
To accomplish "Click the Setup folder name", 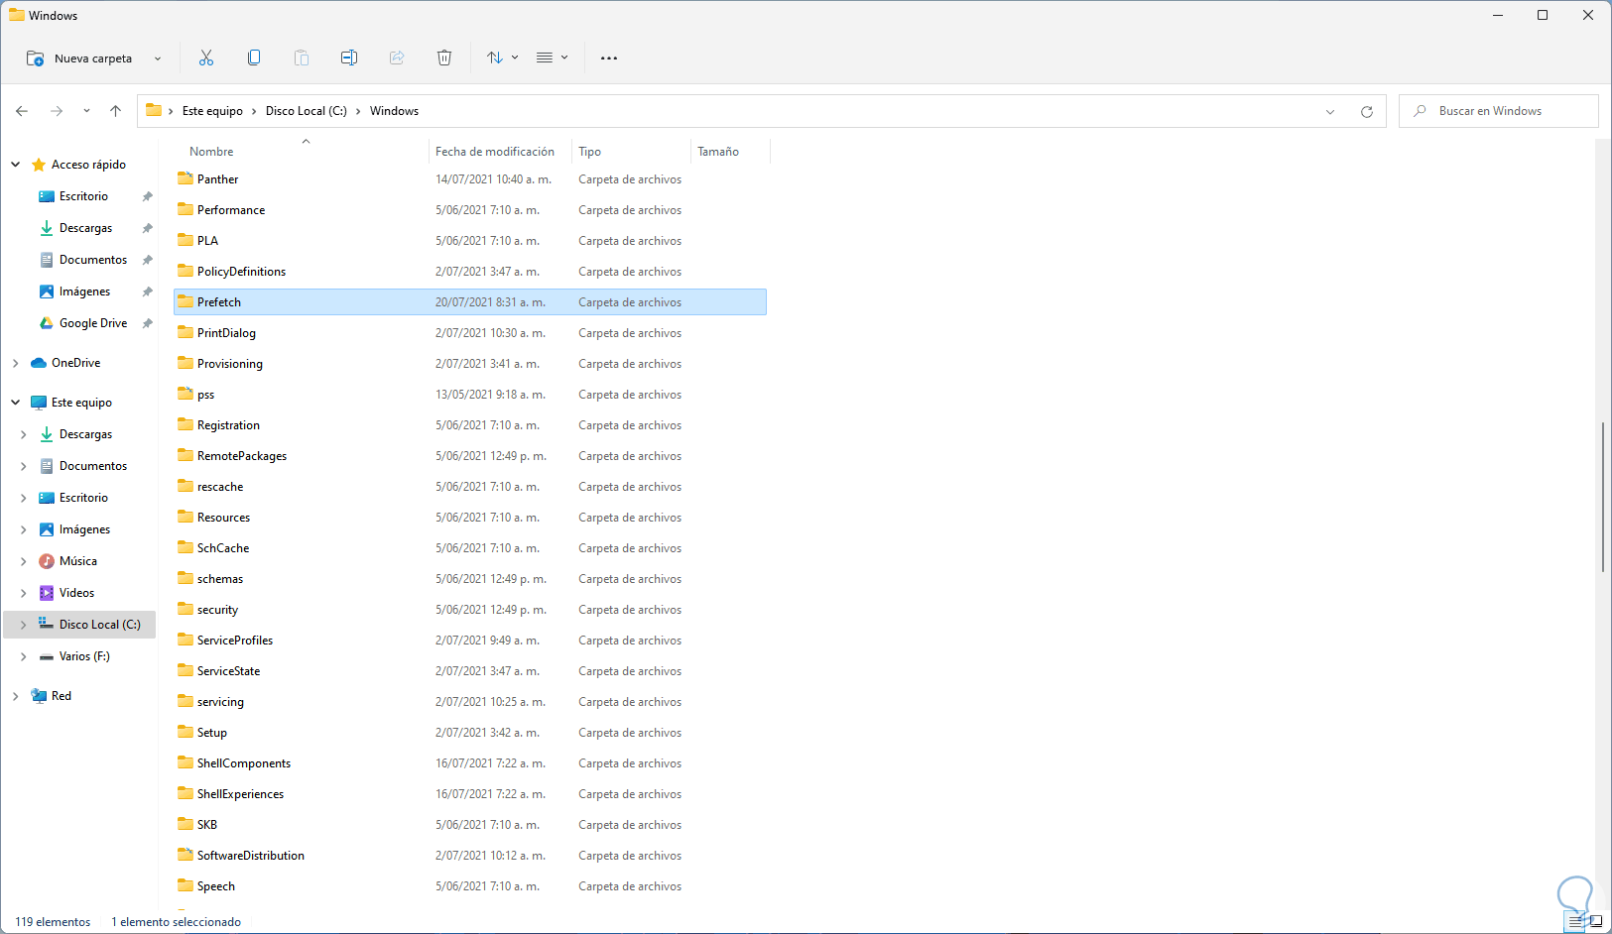I will [212, 733].
